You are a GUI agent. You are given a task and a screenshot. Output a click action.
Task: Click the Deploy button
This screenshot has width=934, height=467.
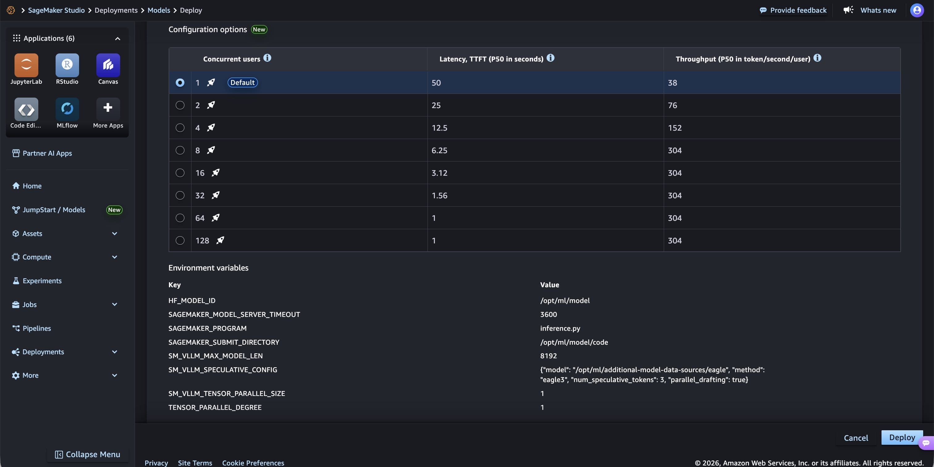[x=902, y=437]
